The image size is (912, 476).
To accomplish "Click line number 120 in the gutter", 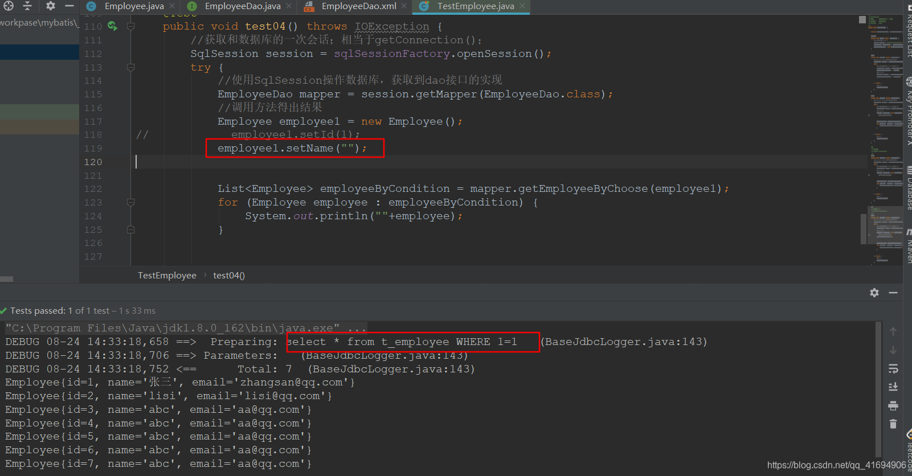I will (x=93, y=162).
